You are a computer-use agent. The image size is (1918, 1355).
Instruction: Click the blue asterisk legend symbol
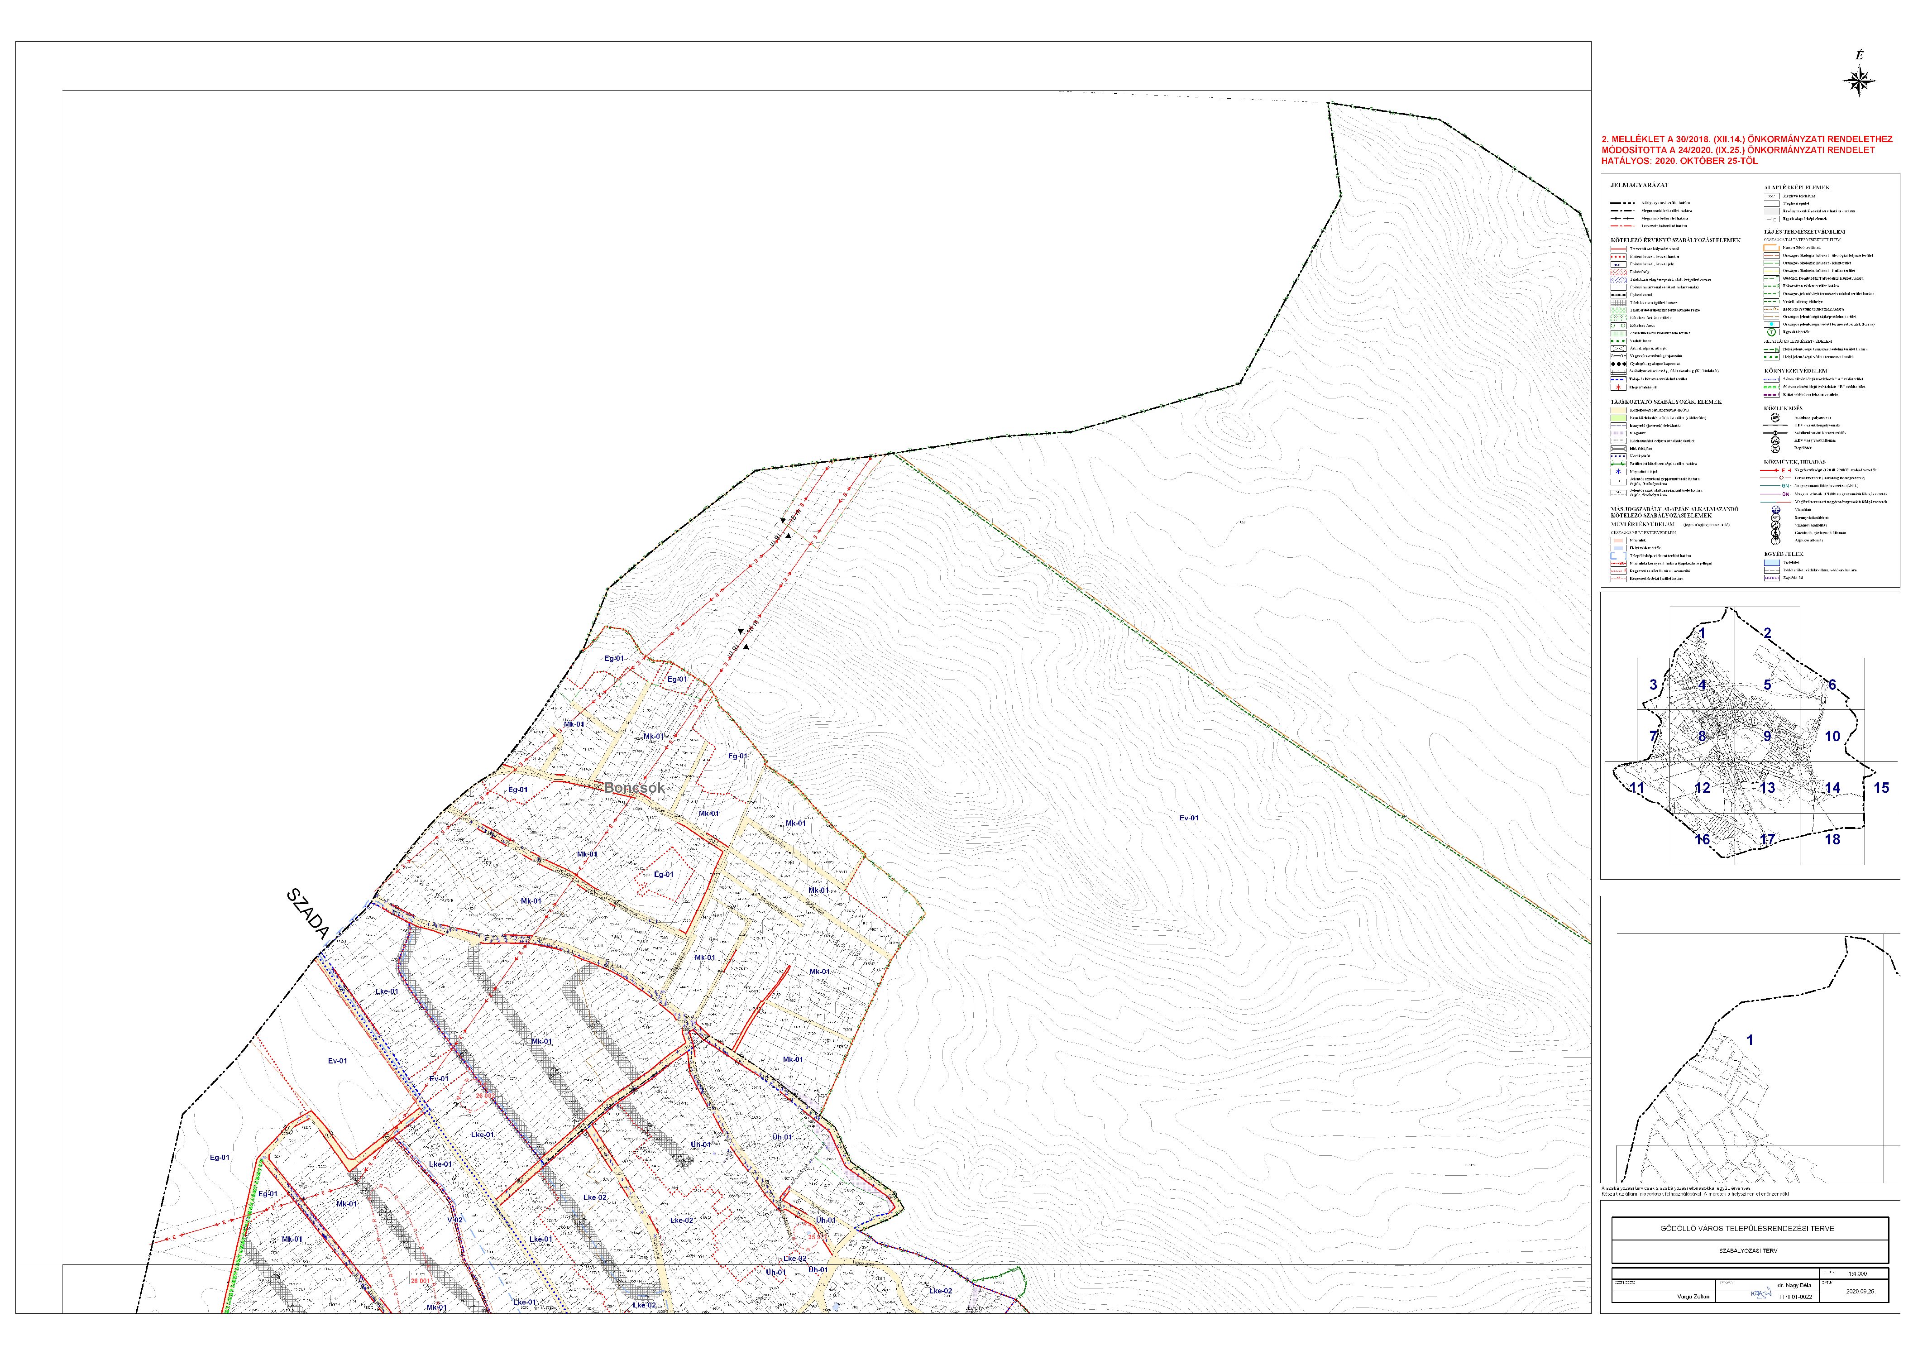1619,471
